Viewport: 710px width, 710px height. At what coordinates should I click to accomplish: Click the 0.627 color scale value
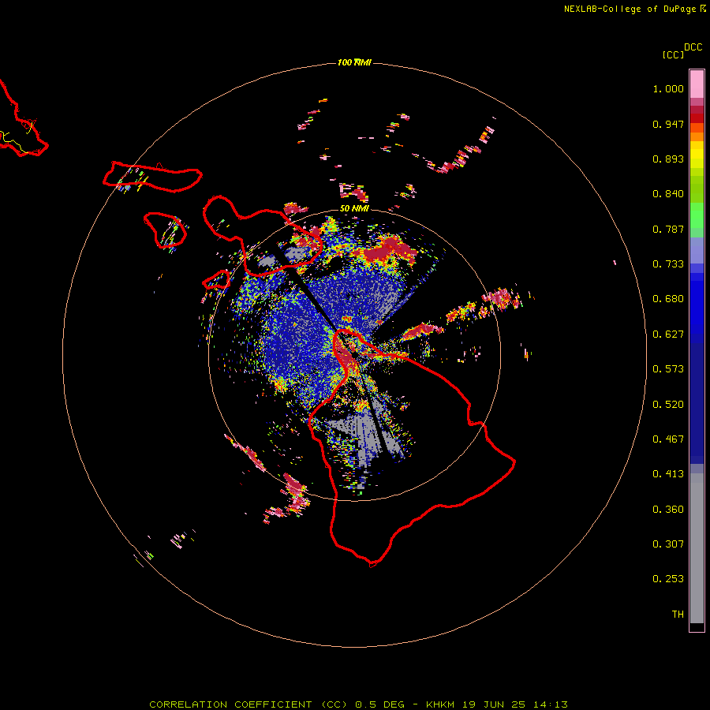coord(668,334)
